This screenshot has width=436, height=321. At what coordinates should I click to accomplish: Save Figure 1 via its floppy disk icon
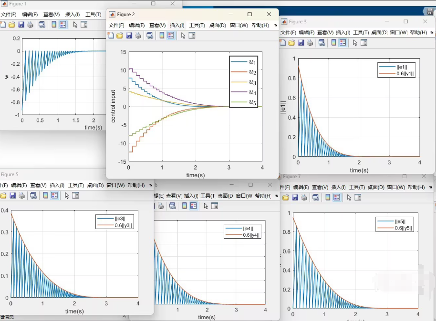click(21, 25)
